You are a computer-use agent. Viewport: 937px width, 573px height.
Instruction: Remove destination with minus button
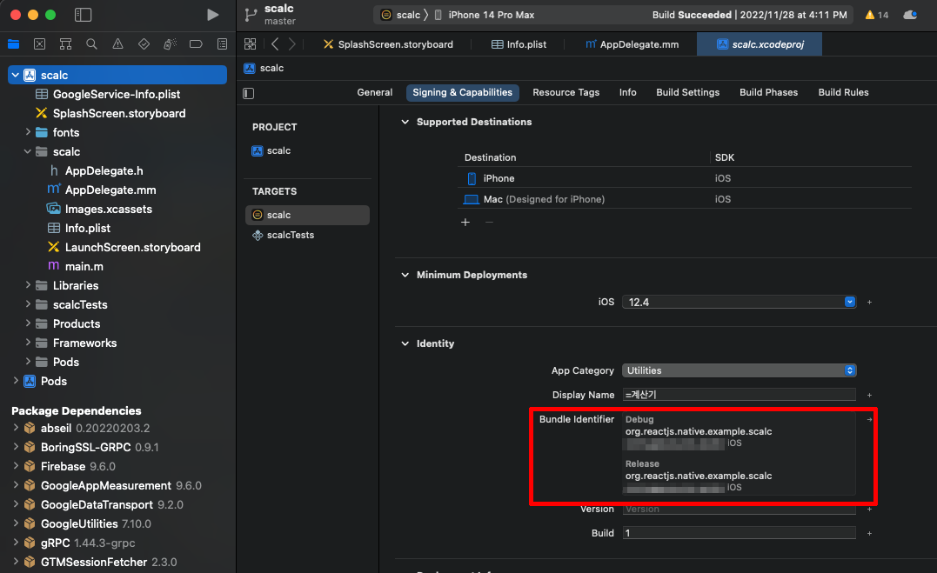coord(489,223)
